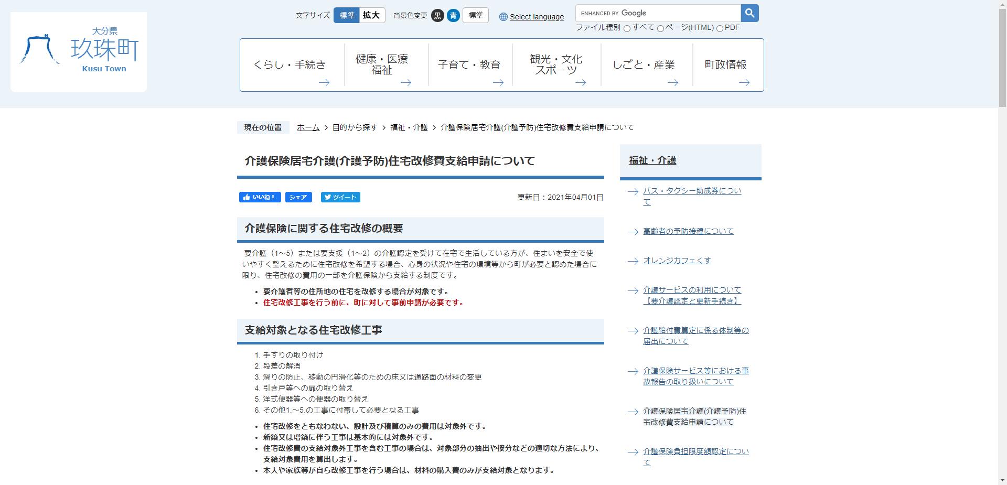Click the arrow next to オレンジカフェくす

coord(631,260)
